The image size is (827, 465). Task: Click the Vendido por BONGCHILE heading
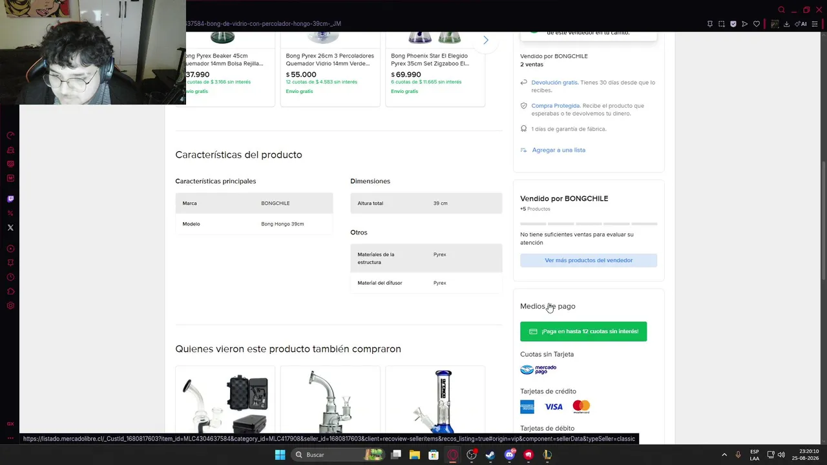pos(564,198)
